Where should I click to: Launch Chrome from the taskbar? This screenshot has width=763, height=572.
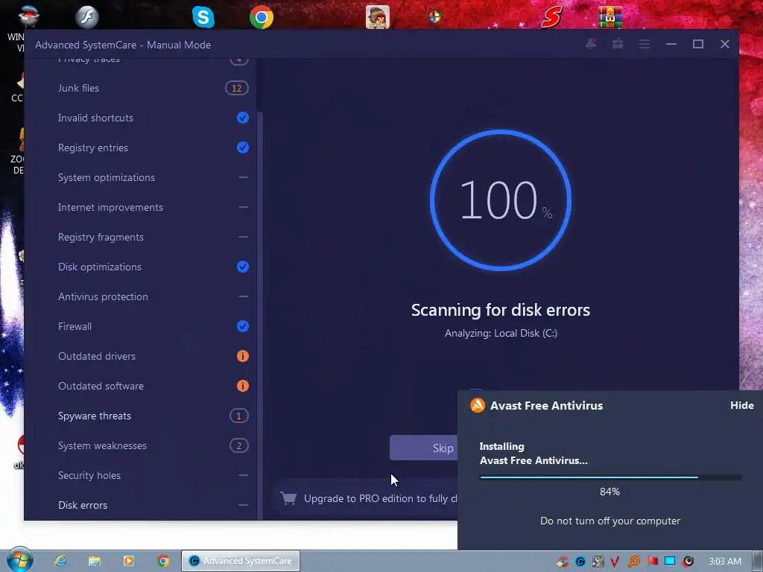[163, 561]
